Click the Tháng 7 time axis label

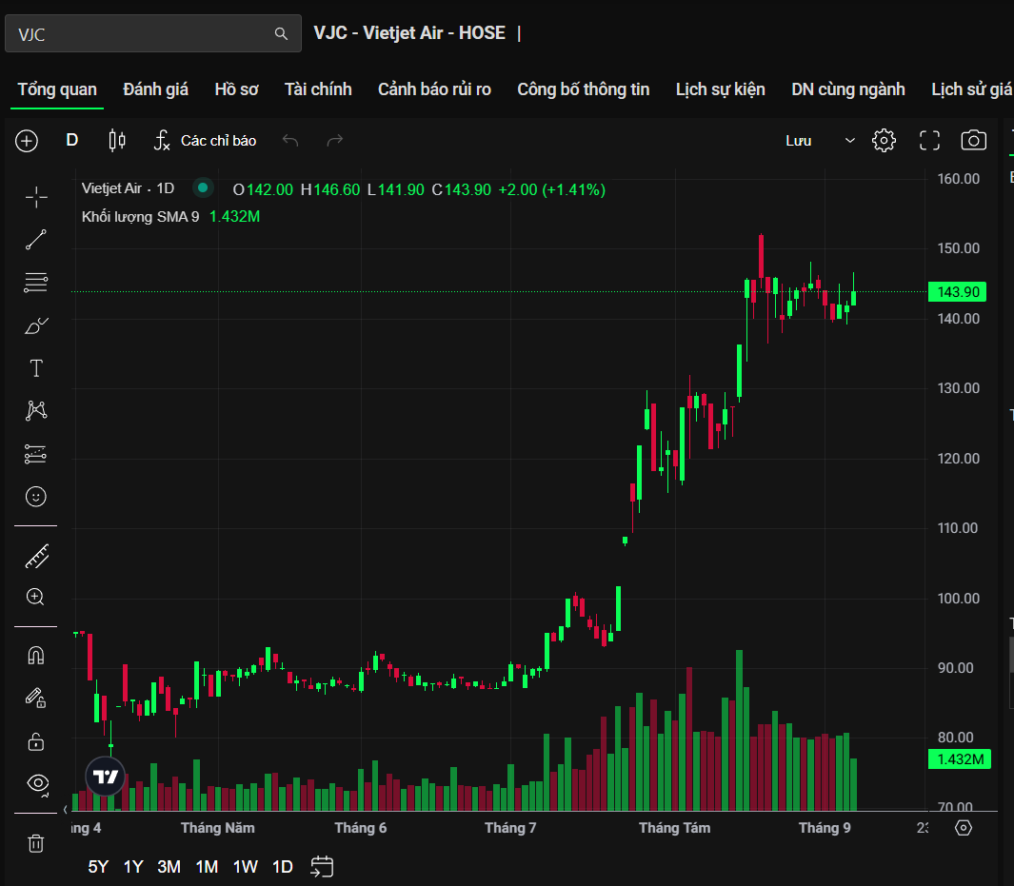(x=511, y=828)
